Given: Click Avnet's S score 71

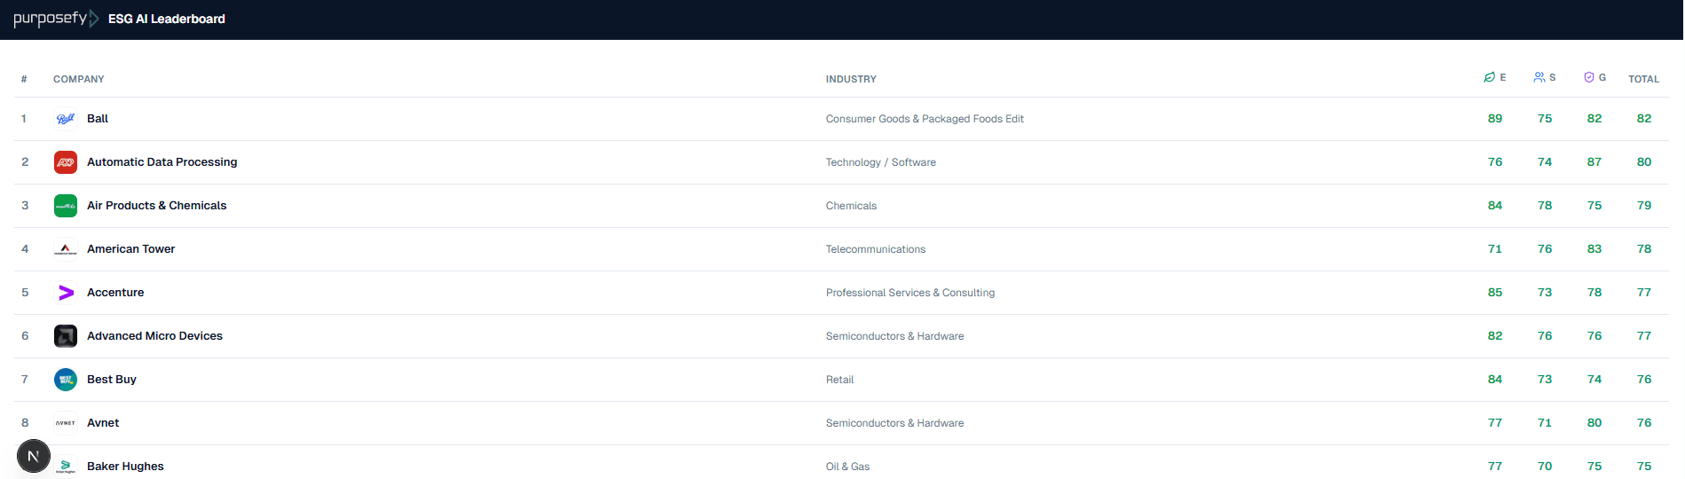Looking at the screenshot, I should pos(1545,423).
